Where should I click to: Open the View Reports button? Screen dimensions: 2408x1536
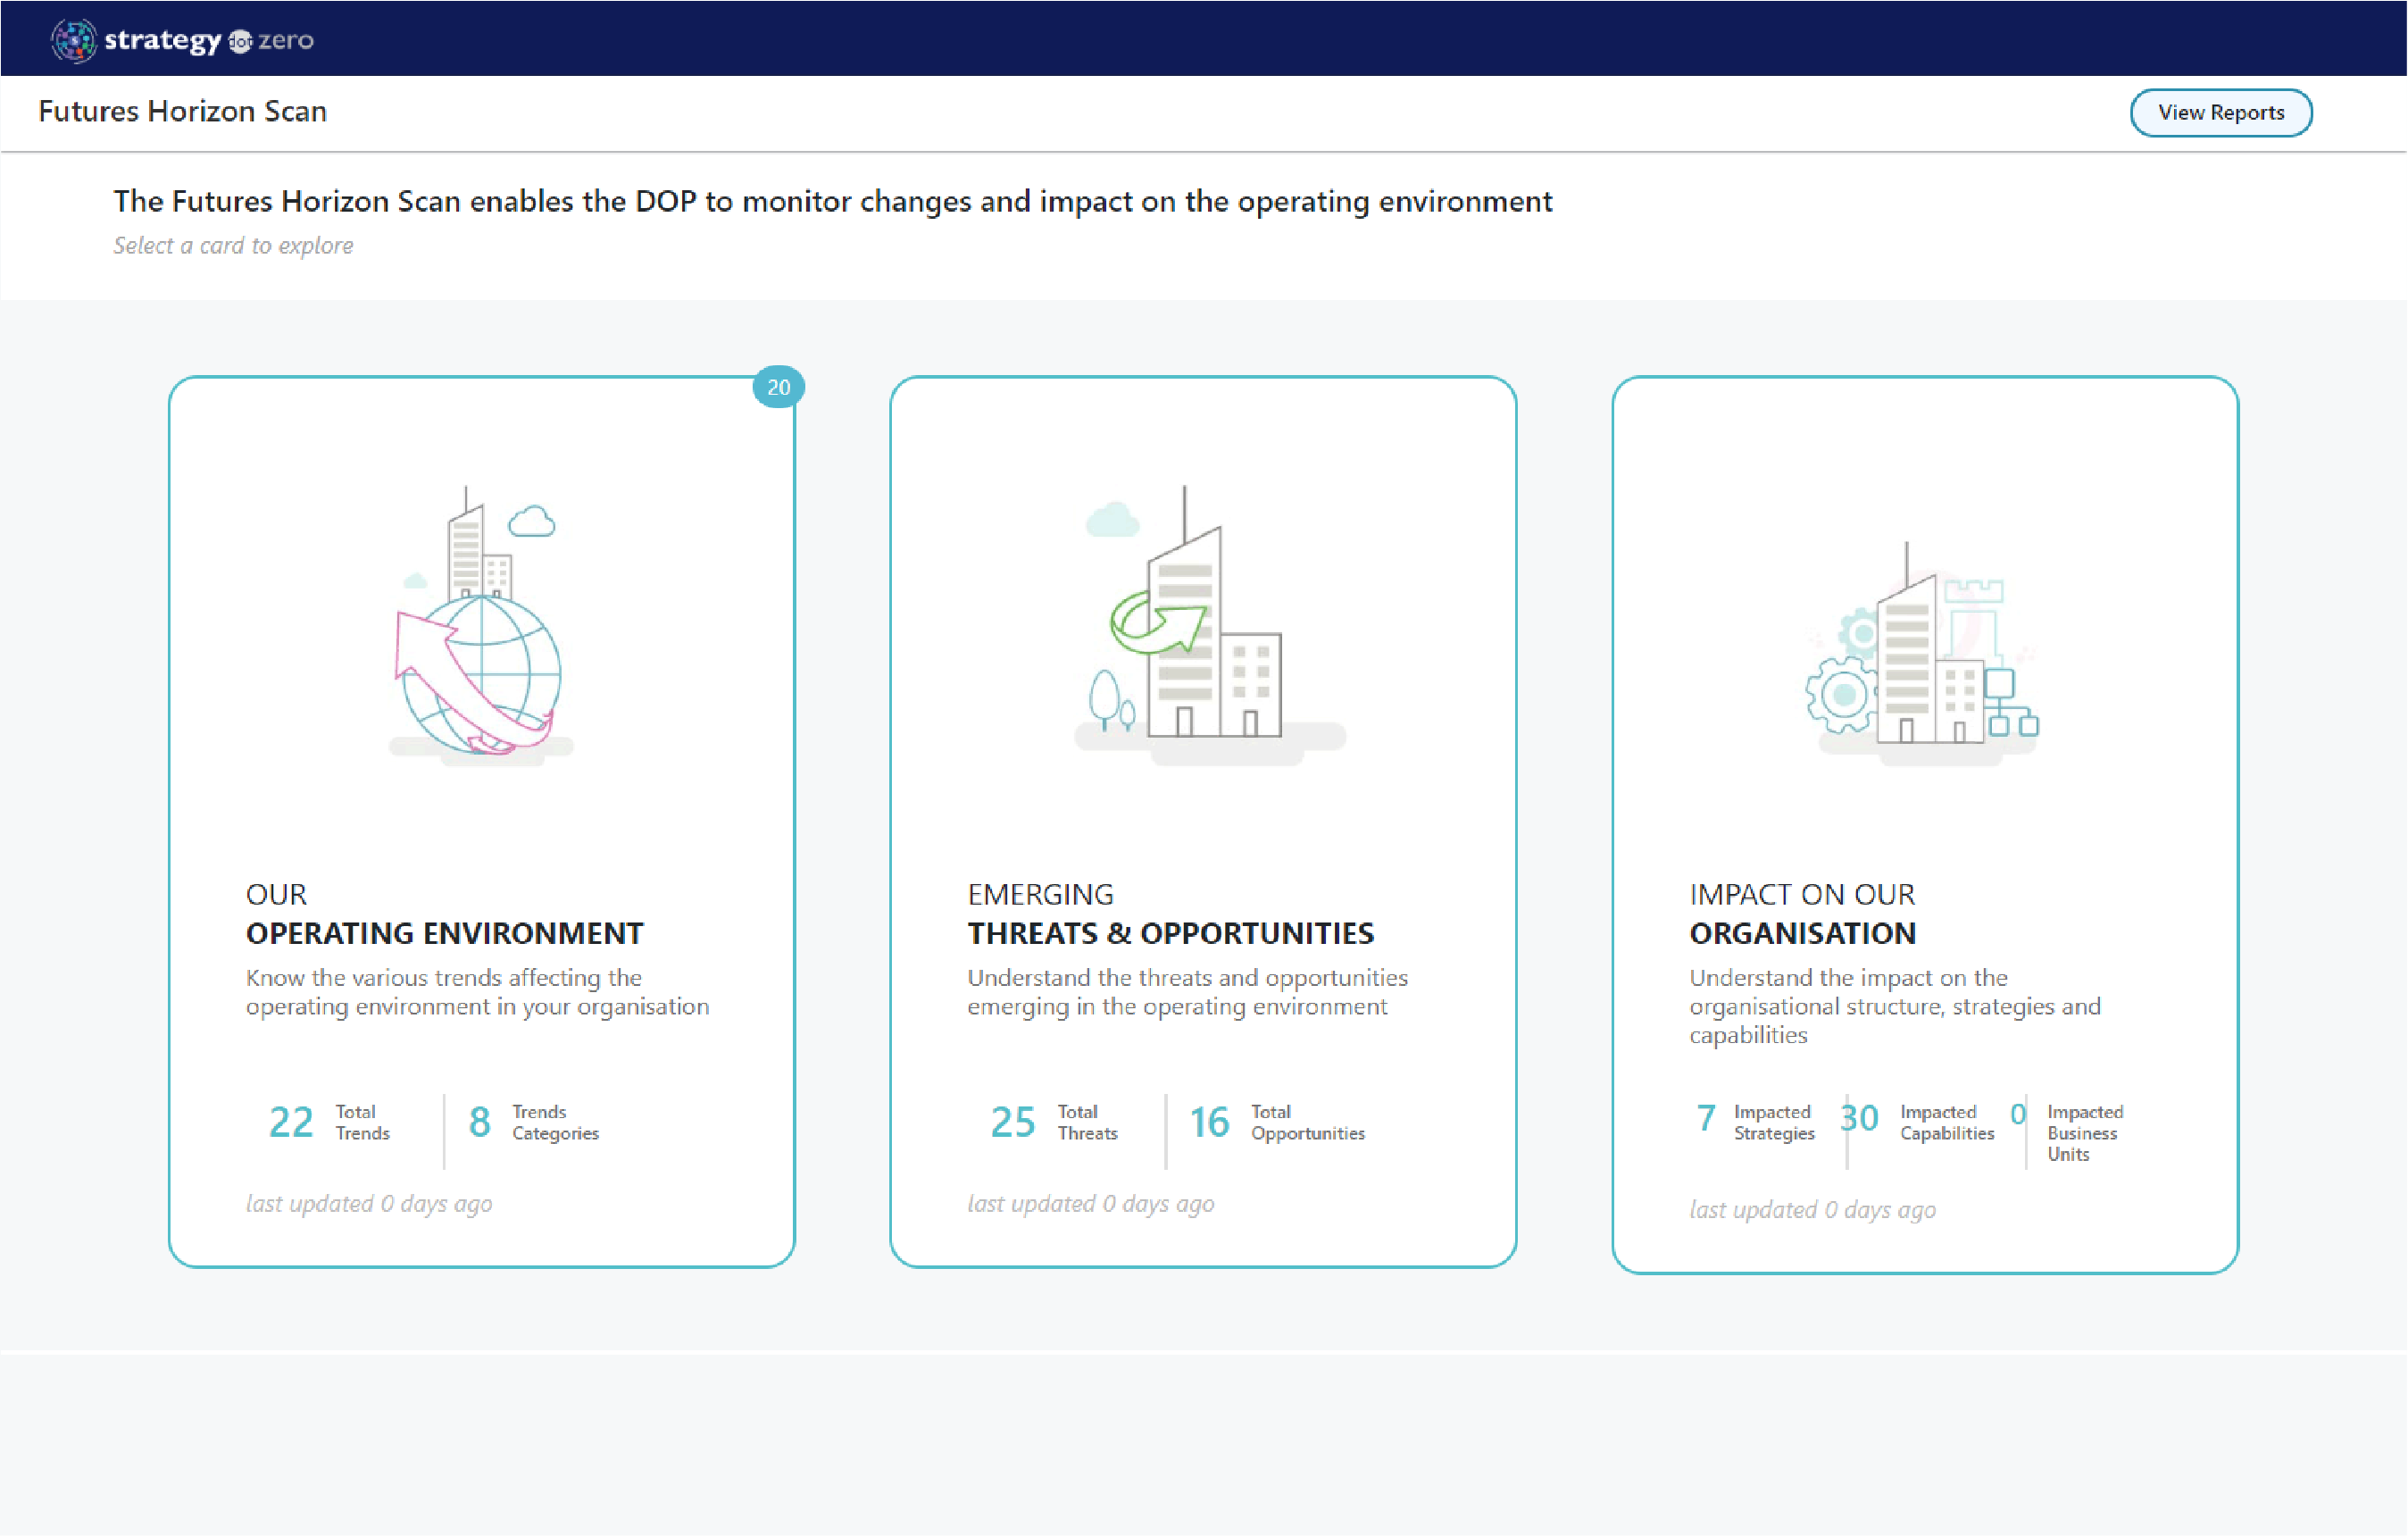click(2220, 112)
